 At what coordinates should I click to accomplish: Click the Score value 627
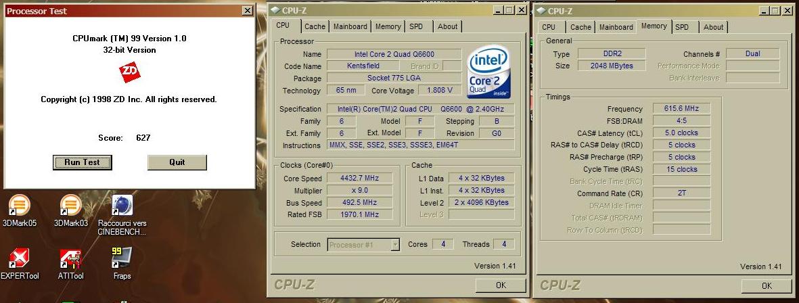[x=143, y=137]
